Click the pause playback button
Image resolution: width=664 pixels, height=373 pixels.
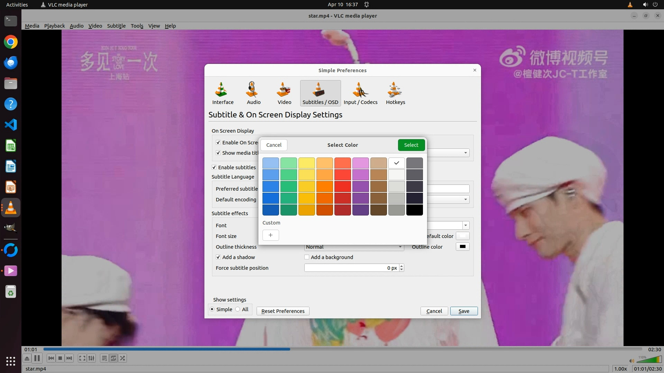coord(37,358)
